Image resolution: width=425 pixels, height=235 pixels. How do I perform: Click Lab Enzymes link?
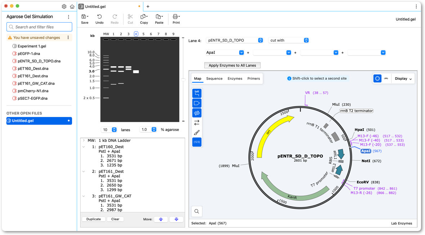(x=402, y=224)
